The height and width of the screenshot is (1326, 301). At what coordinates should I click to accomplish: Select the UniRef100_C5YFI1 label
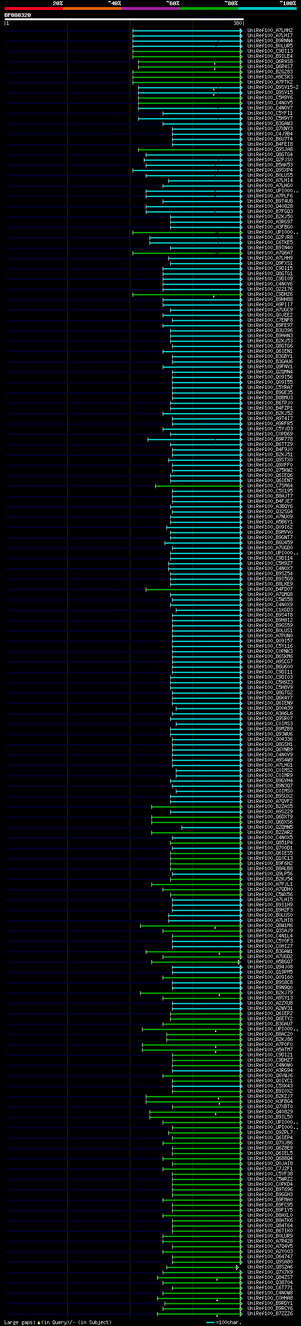(x=269, y=113)
